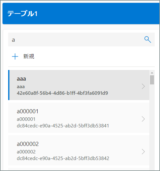160x171 pixels.
Task: Click the 新規 label to add record
Action: (x=29, y=56)
